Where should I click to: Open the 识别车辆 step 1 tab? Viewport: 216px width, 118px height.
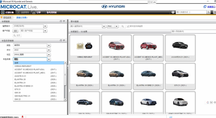tap(8, 12)
